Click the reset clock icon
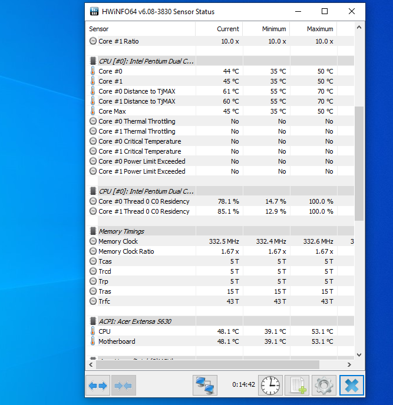This screenshot has width=393, height=405. (x=270, y=386)
